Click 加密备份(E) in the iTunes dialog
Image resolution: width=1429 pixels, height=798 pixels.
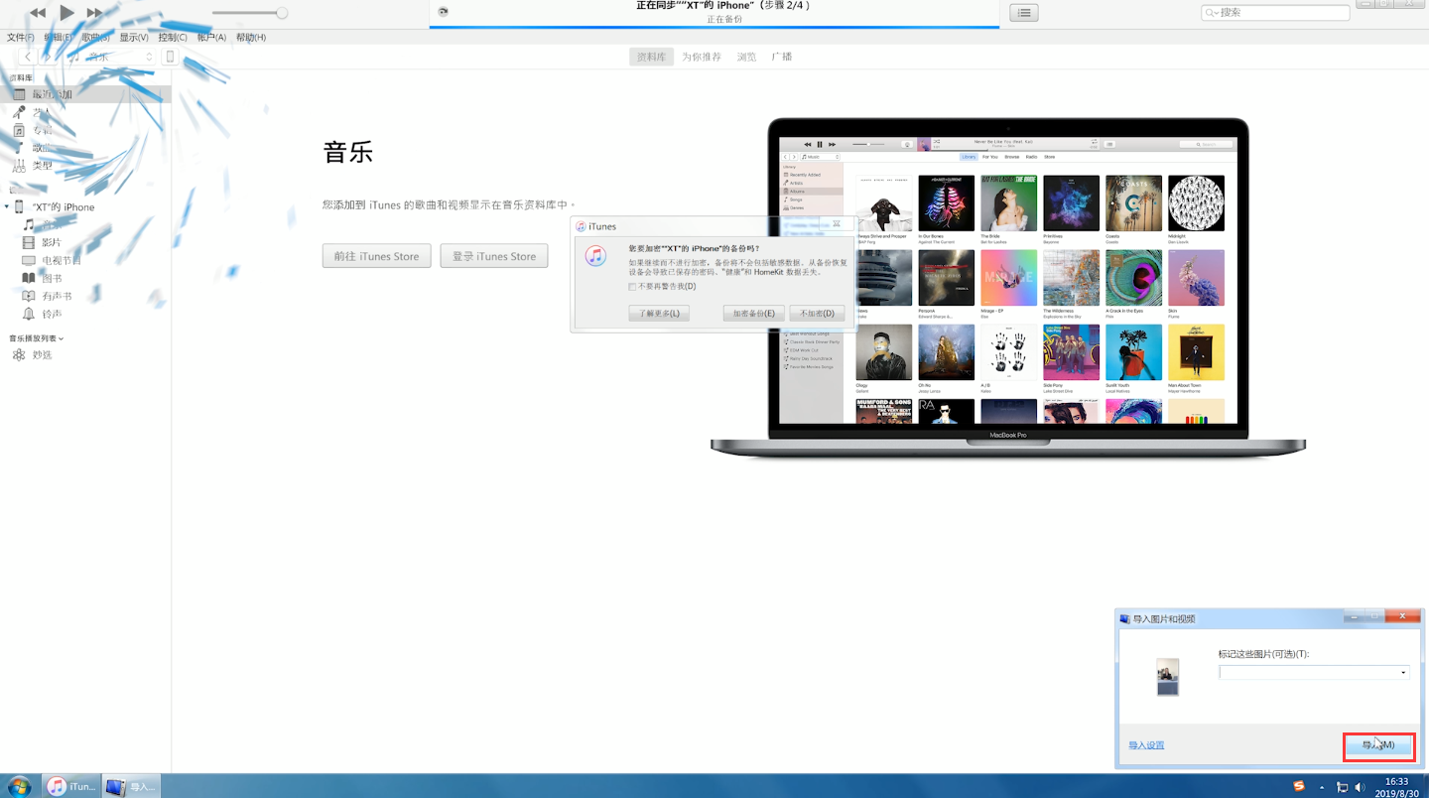pos(753,313)
